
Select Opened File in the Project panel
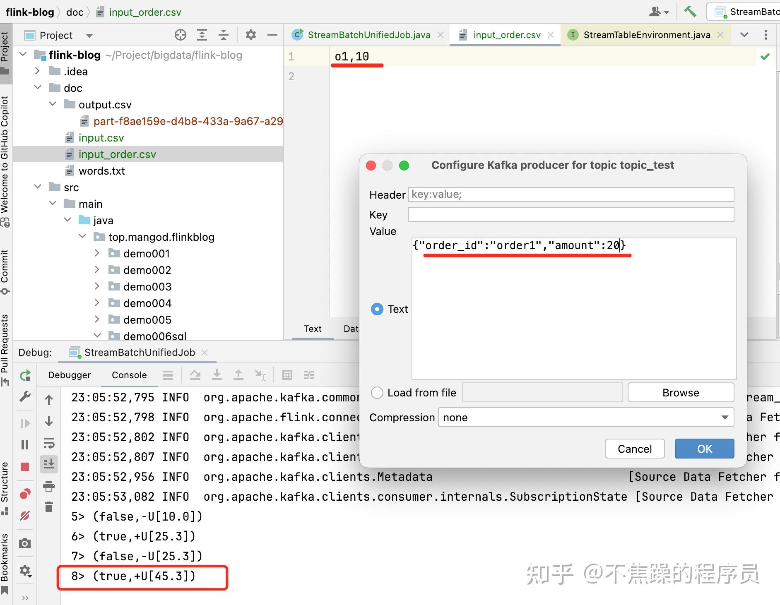tap(180, 35)
